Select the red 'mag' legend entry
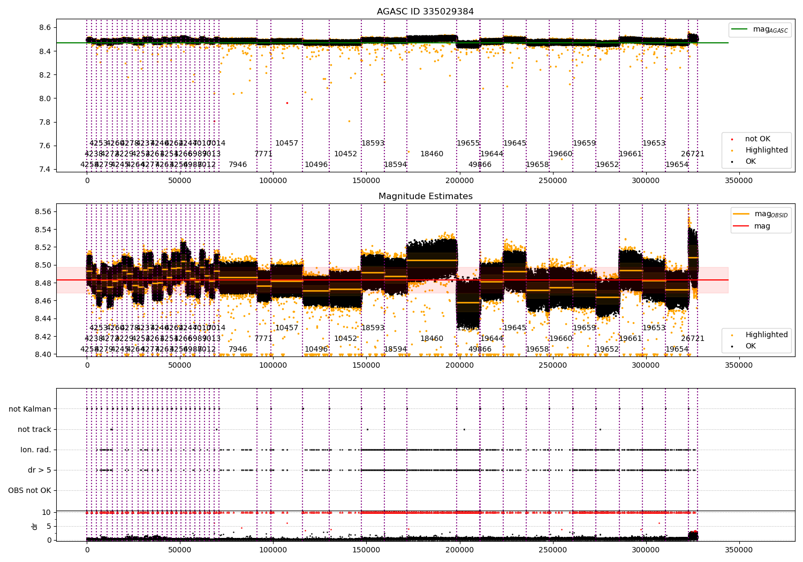The image size is (803, 562). pos(752,226)
